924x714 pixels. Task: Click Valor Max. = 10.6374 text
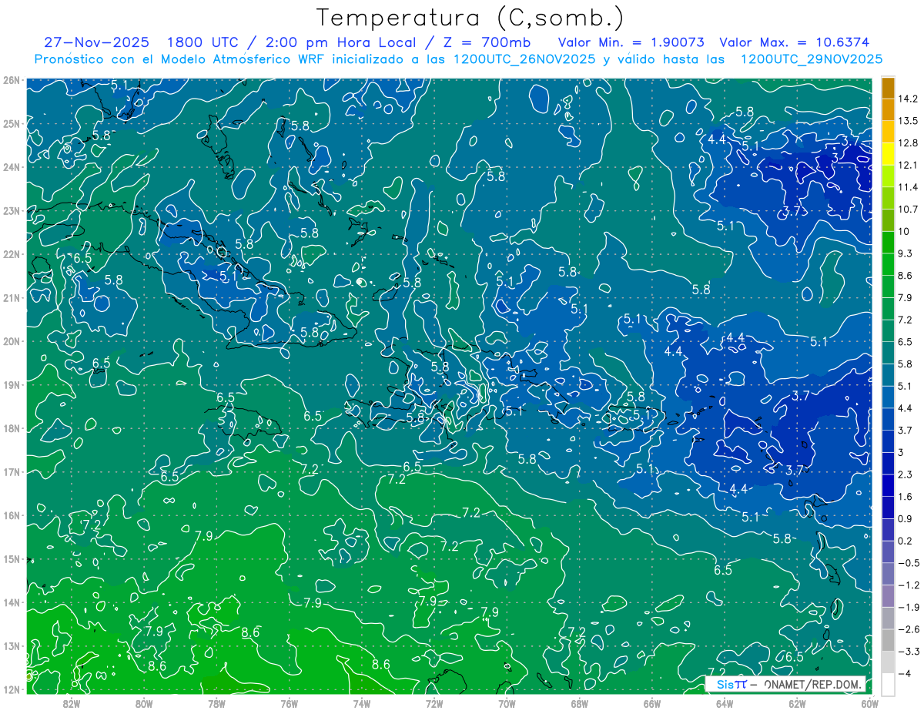tap(794, 42)
